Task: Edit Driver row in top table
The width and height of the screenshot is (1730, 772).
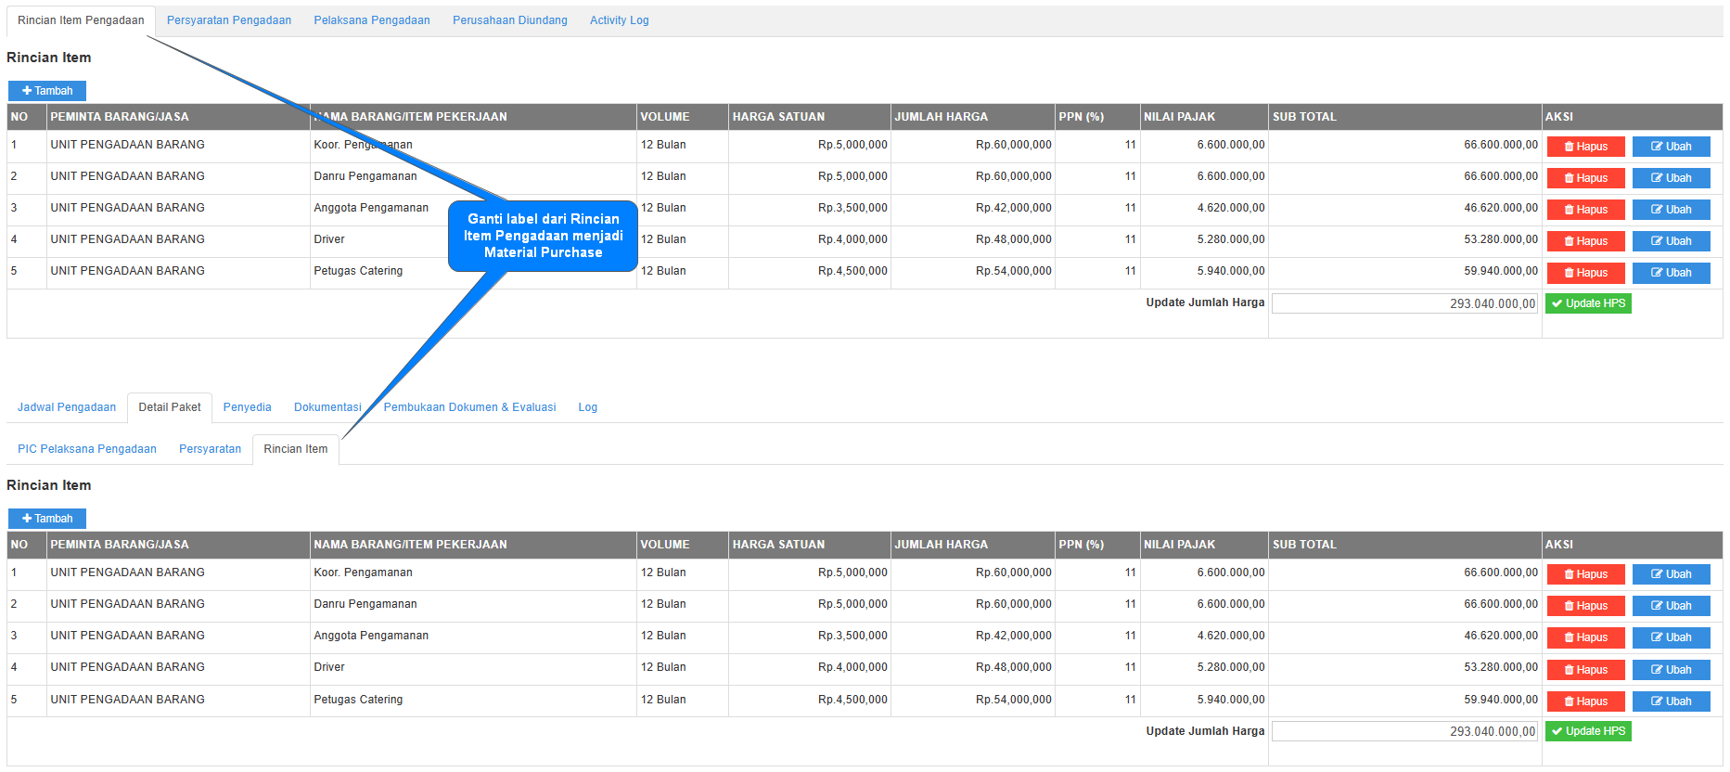Action: point(1671,241)
